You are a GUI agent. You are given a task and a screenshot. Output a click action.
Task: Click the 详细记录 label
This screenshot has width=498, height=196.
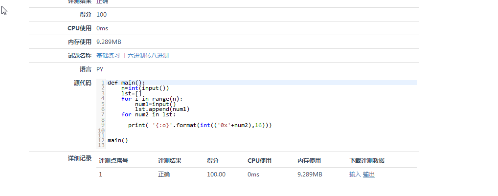pyautogui.click(x=80, y=158)
